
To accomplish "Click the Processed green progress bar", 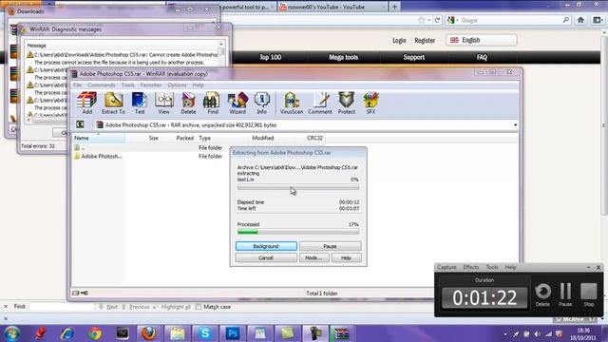I will pos(297,232).
